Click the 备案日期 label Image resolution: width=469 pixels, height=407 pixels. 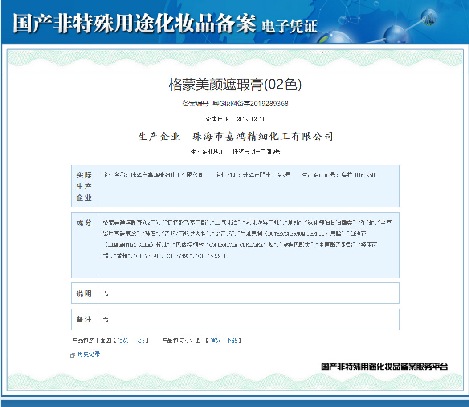click(x=217, y=119)
